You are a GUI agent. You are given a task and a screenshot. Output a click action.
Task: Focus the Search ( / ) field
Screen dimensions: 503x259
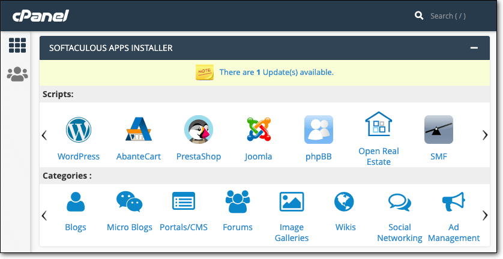click(448, 16)
